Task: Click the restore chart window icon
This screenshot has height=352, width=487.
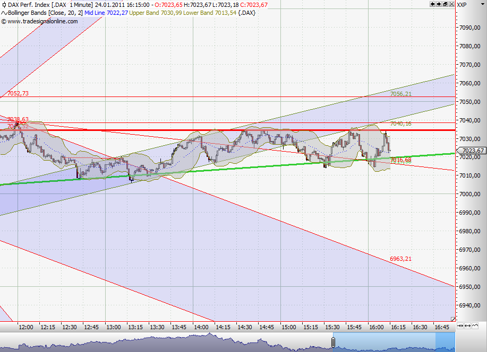Action: (445, 4)
